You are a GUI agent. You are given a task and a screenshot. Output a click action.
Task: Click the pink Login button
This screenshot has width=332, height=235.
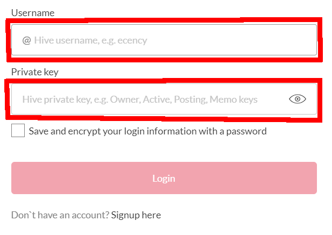pos(164,178)
